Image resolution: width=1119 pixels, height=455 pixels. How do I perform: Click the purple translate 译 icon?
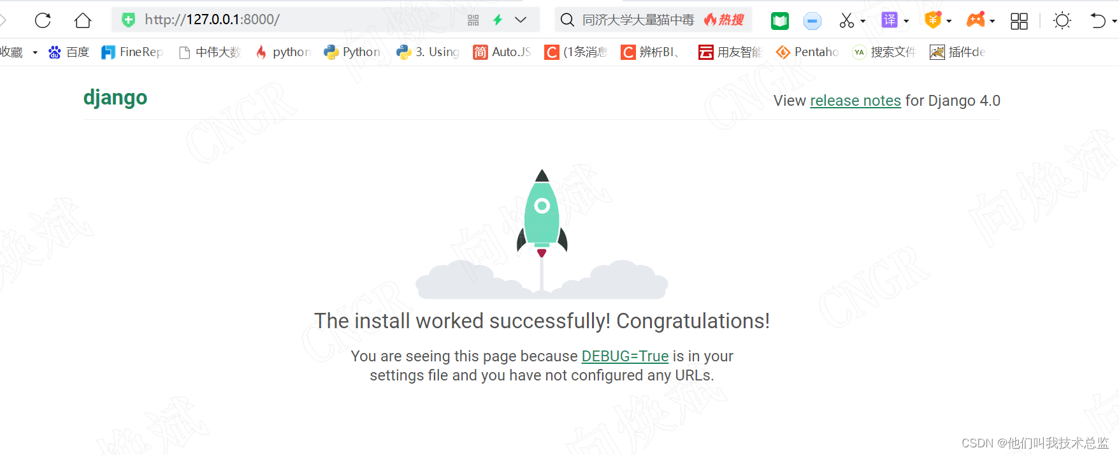(x=890, y=20)
